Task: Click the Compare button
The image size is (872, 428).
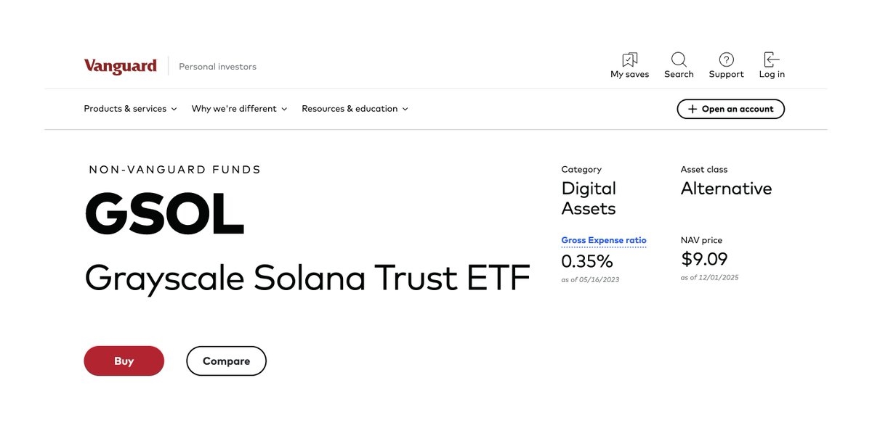Action: (x=226, y=361)
